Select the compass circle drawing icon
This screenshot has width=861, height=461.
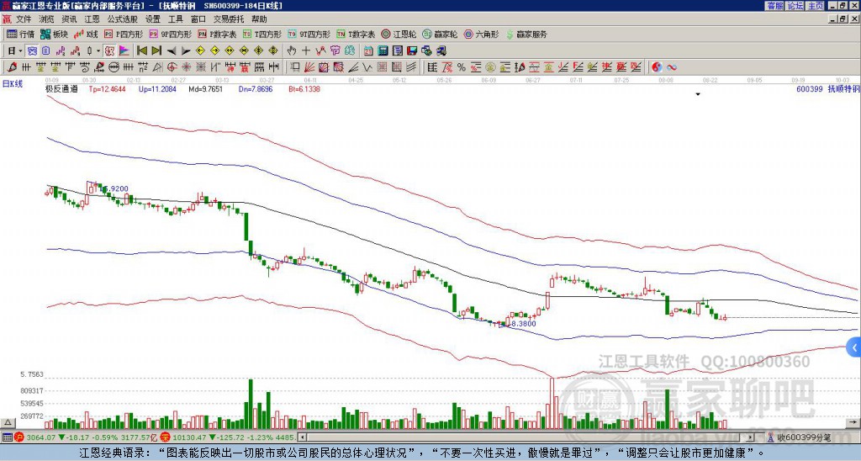point(114,67)
